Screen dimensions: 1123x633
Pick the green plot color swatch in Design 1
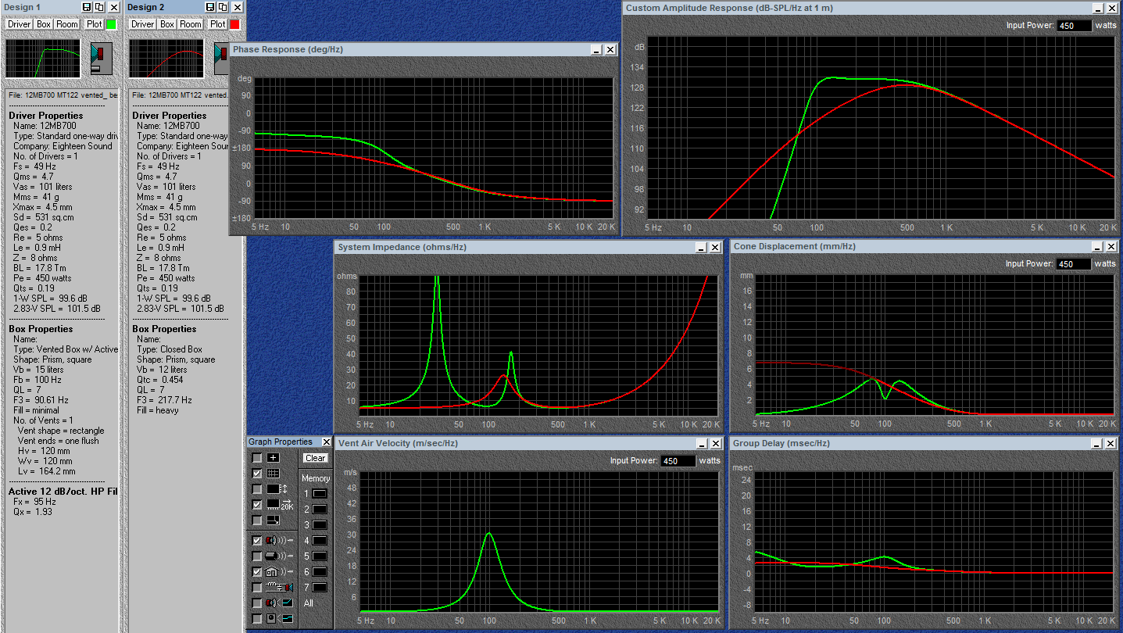[x=111, y=24]
